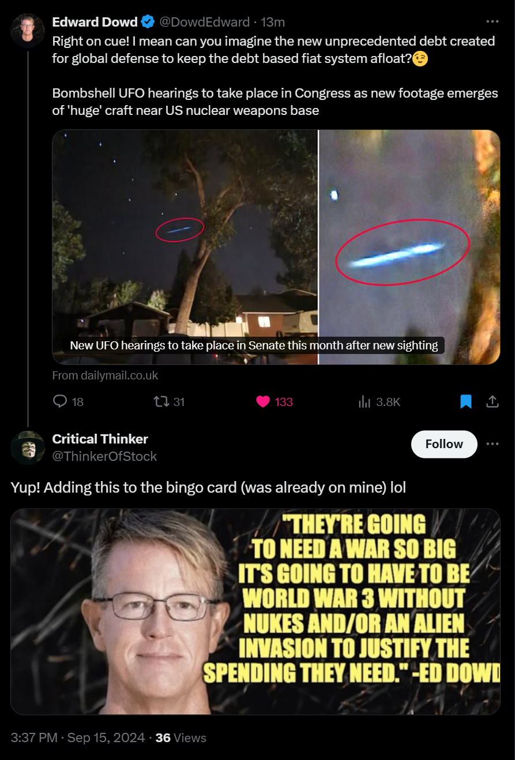Unlike the post with 133 likes
This screenshot has height=760, width=515.
pyautogui.click(x=274, y=401)
